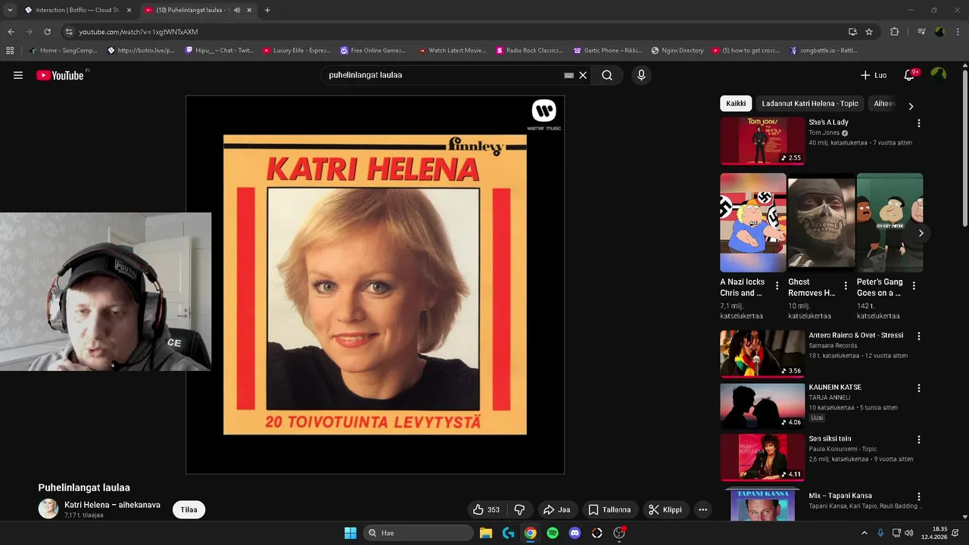Image resolution: width=969 pixels, height=545 pixels.
Task: Open the account avatar menu
Action: point(939,74)
